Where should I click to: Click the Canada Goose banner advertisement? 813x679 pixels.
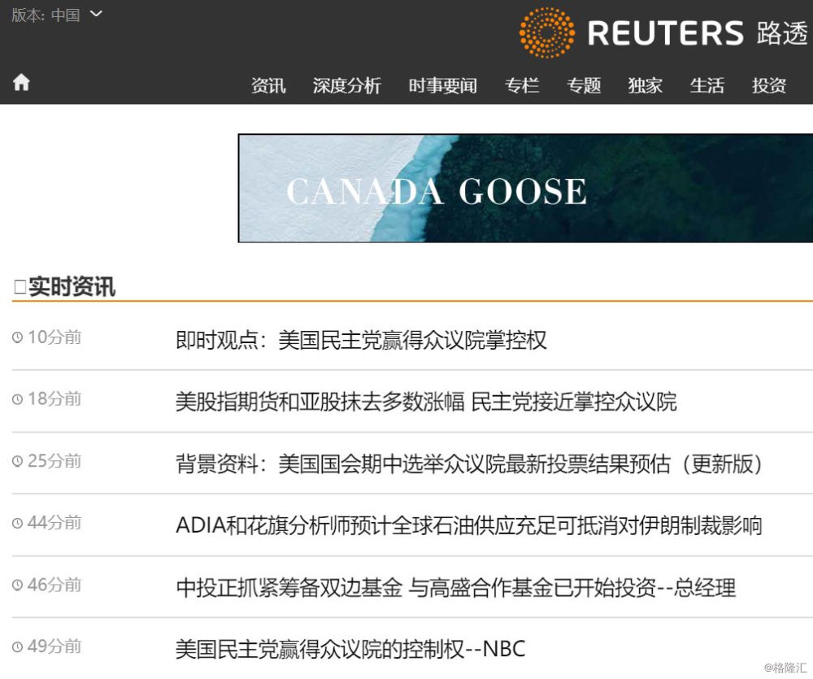pos(525,189)
